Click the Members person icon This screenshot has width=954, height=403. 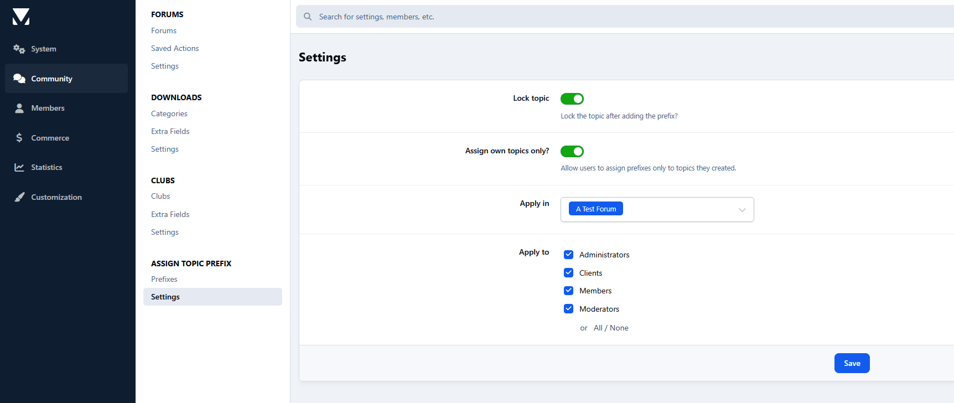[19, 108]
